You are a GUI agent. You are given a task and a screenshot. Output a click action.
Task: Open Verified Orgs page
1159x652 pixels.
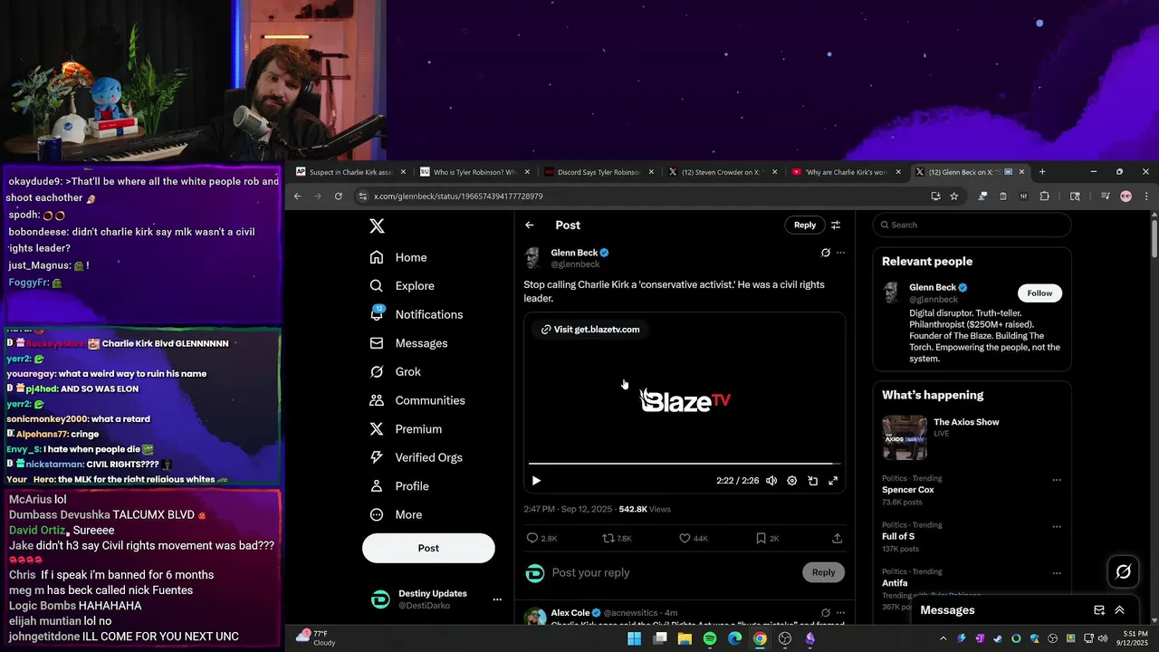click(417, 457)
